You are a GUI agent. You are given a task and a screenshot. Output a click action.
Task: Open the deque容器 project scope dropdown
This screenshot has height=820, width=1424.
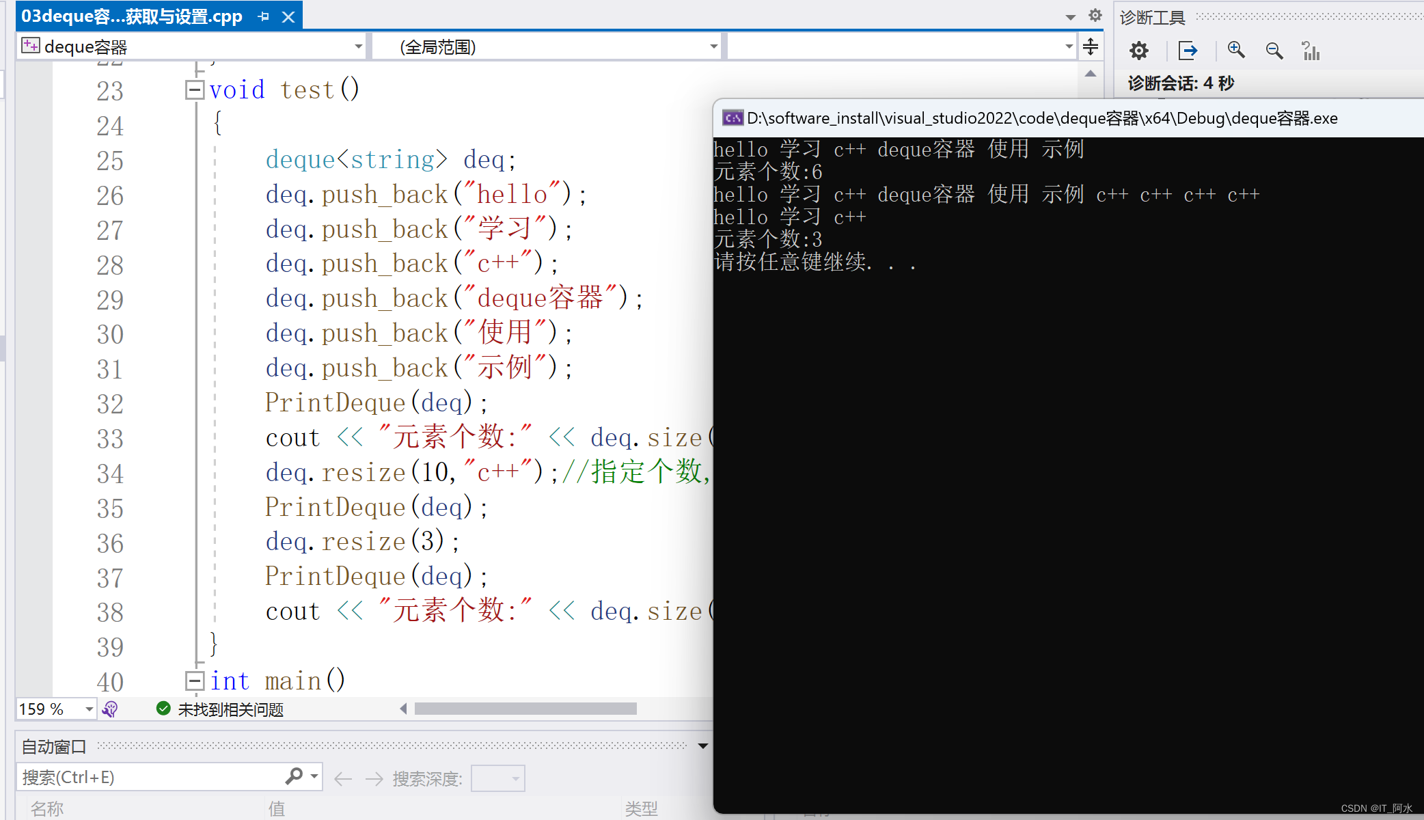click(358, 46)
